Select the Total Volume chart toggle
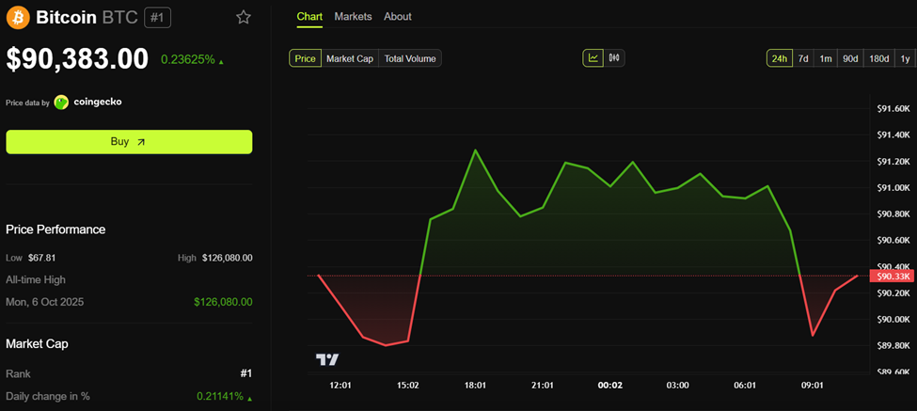 coord(410,58)
